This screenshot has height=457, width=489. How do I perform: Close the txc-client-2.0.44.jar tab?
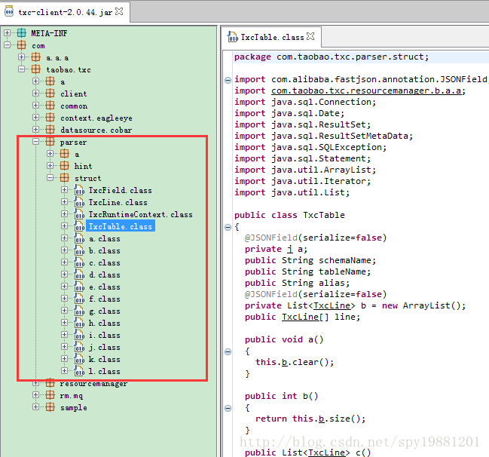point(119,12)
